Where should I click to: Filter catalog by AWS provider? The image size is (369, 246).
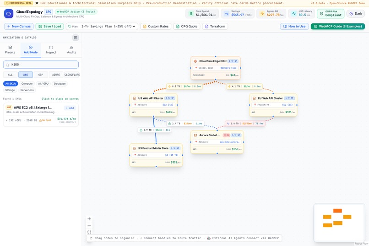[x=26, y=75]
